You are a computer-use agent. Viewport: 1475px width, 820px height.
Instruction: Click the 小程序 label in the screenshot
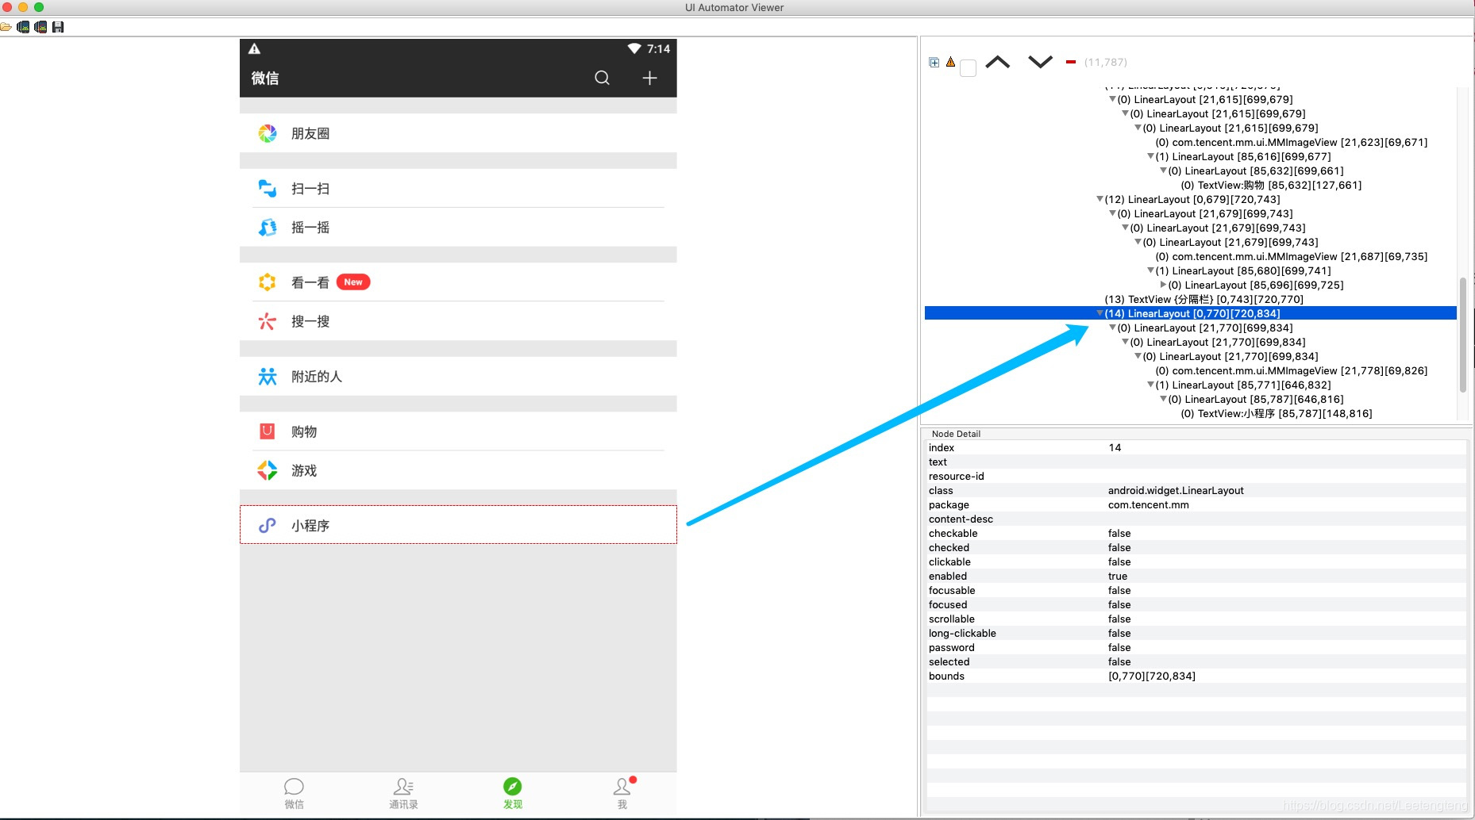[x=310, y=526]
